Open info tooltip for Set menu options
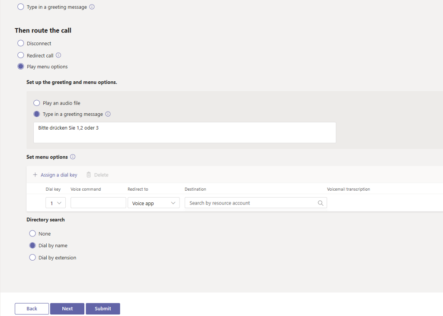Viewport: 443px width, 316px height. click(x=73, y=157)
